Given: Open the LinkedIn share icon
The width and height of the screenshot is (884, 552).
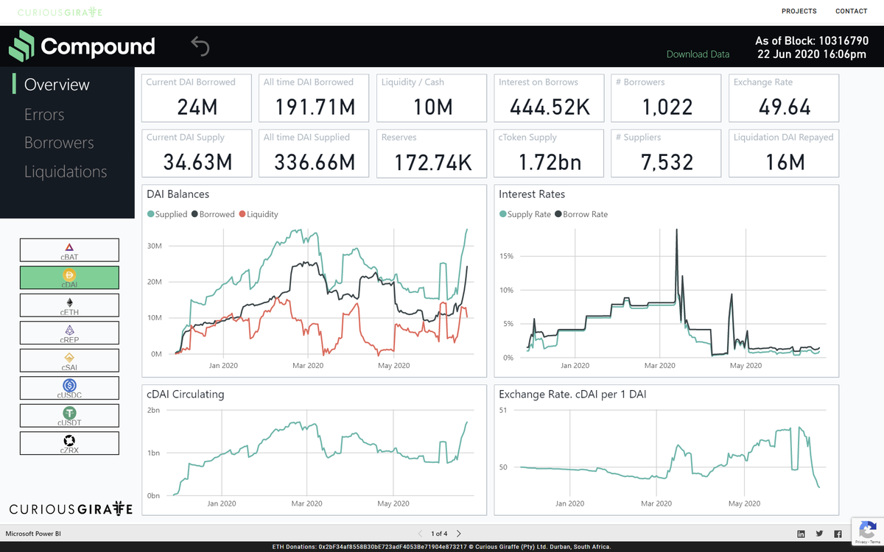Looking at the screenshot, I should 801,534.
